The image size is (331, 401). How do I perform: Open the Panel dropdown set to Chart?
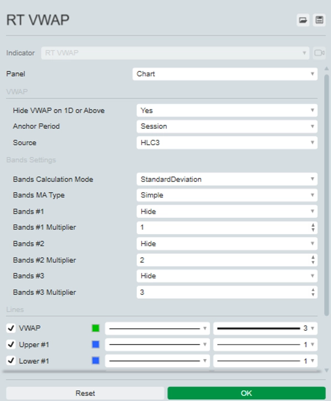(225, 74)
